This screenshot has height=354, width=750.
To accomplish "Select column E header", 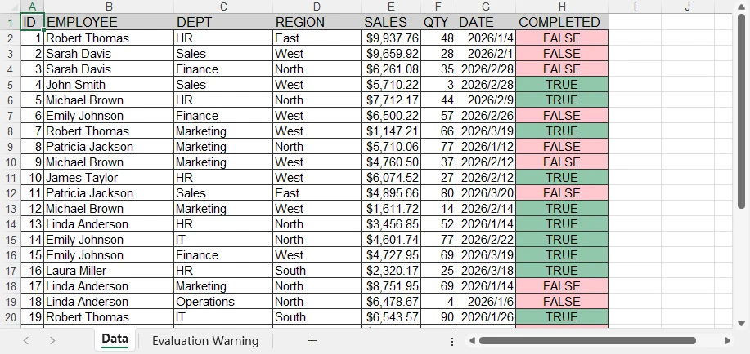I will point(391,7).
